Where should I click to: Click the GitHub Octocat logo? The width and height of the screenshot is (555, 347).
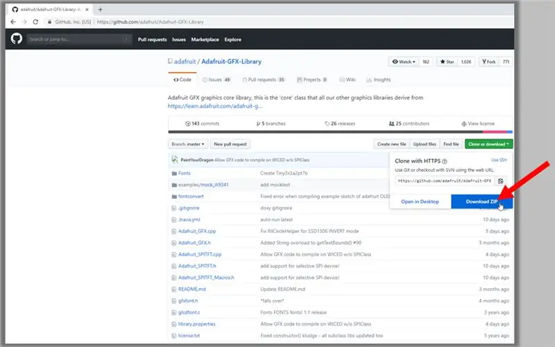pyautogui.click(x=16, y=39)
